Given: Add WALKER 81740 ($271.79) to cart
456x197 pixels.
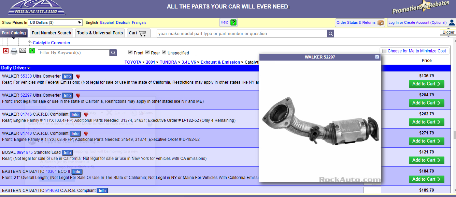Looking at the screenshot, I should tap(426, 141).
